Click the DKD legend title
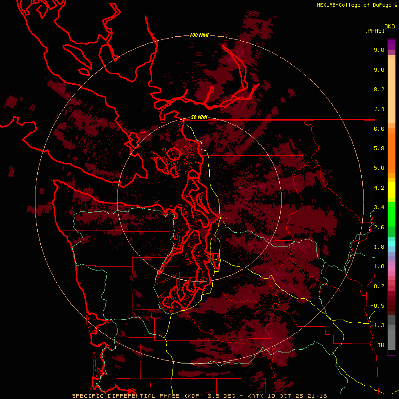Image resolution: width=399 pixels, height=399 pixels. (390, 27)
